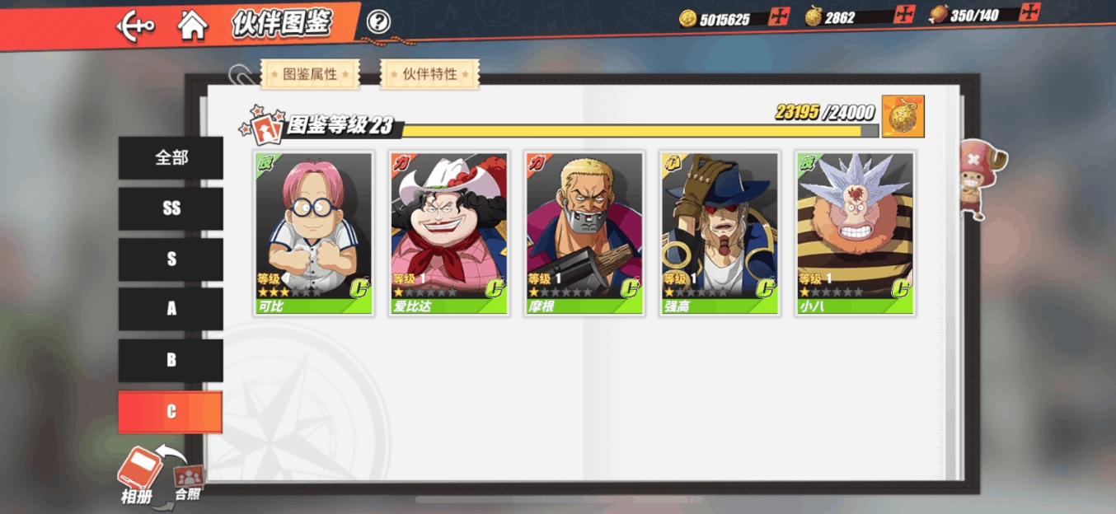1116x514 pixels.
Task: Open the 小八 character card
Action: point(855,233)
